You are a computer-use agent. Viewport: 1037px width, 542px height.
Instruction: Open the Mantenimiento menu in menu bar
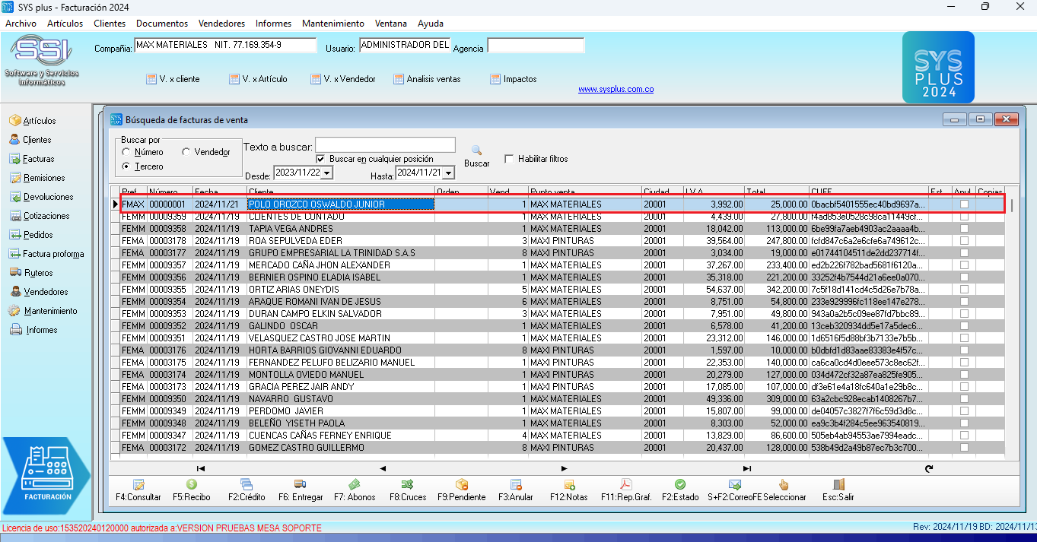pos(332,24)
